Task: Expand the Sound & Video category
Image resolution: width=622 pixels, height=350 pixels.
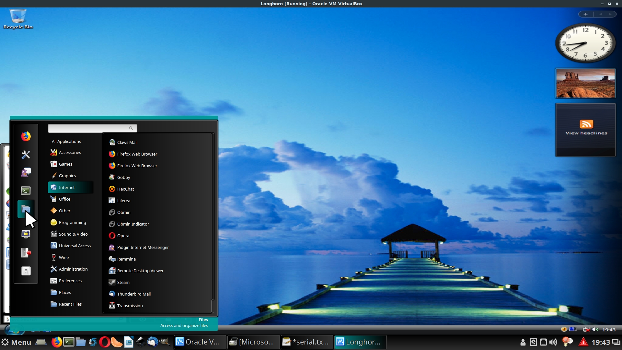Action: click(x=73, y=234)
